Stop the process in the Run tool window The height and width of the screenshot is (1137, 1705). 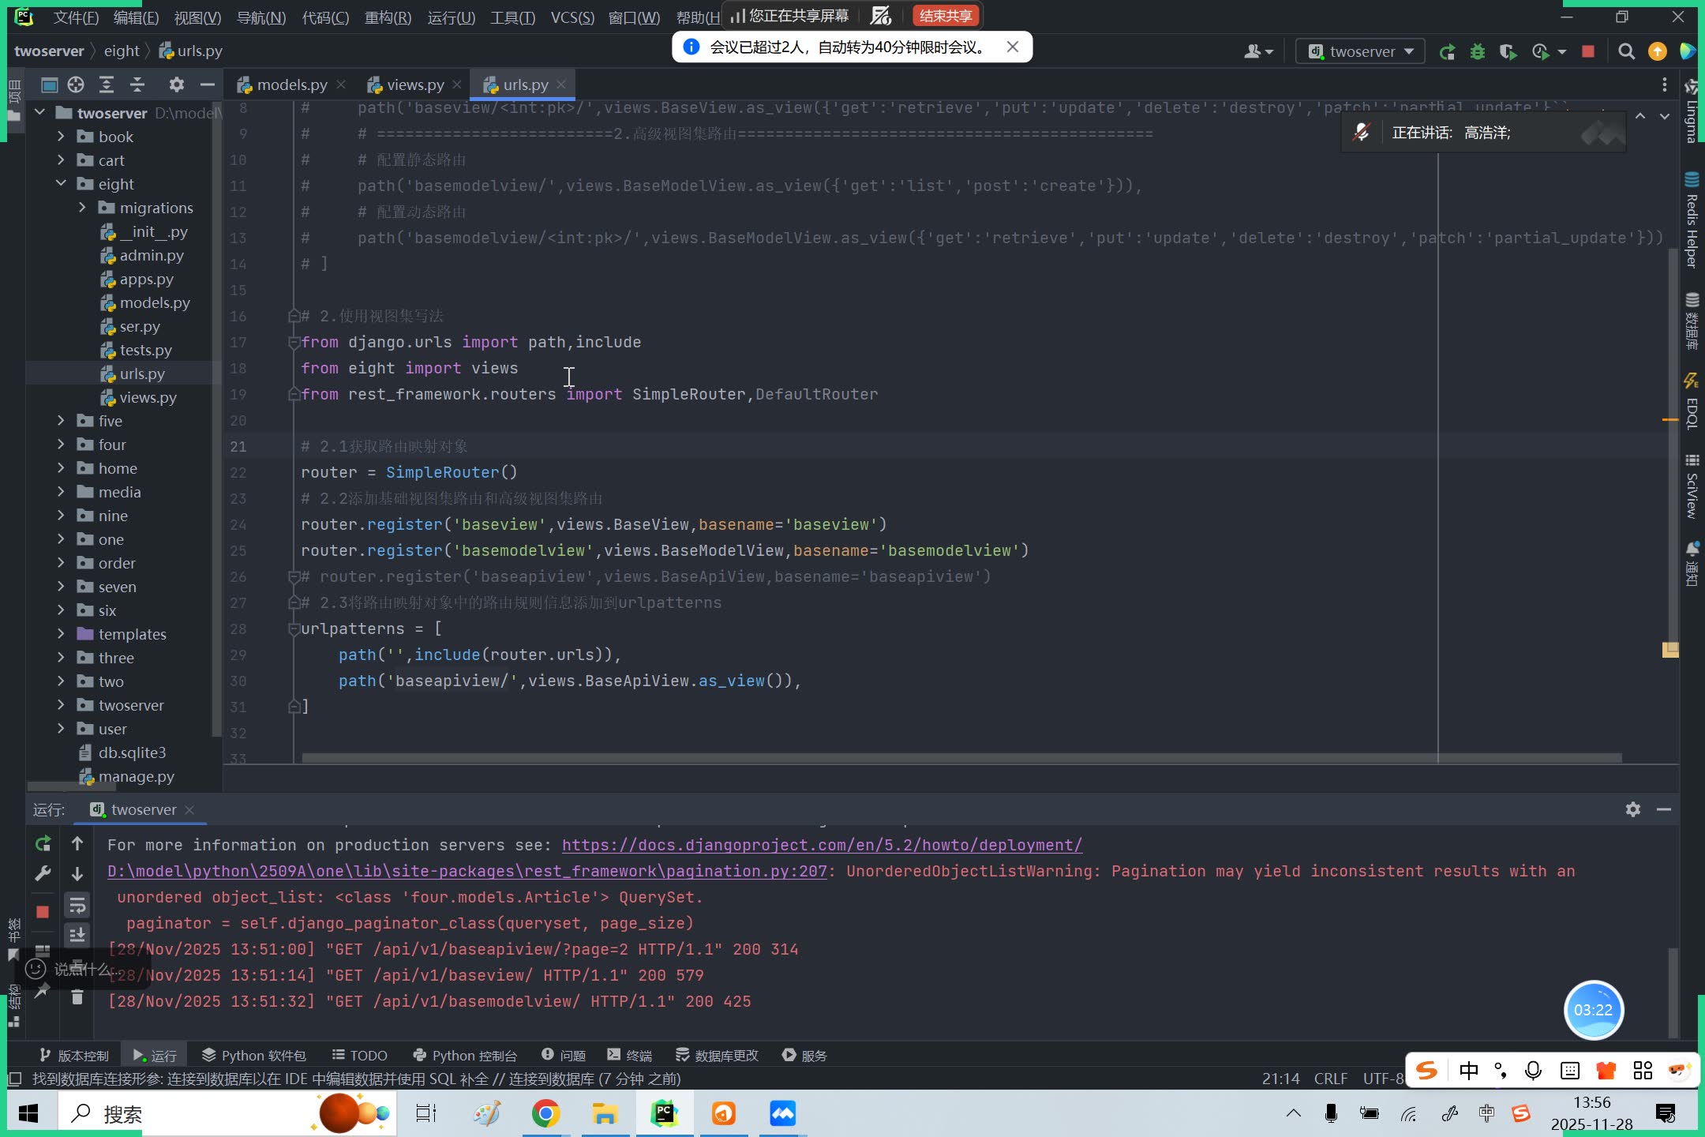tap(43, 912)
